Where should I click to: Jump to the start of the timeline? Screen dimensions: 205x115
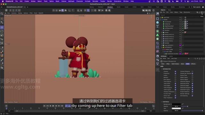44,106
